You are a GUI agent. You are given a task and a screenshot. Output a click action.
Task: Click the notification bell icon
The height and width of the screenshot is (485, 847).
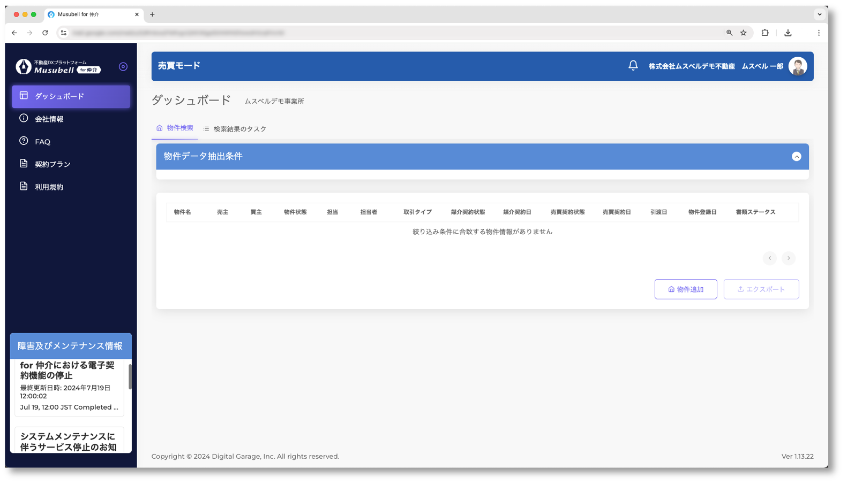pyautogui.click(x=633, y=66)
